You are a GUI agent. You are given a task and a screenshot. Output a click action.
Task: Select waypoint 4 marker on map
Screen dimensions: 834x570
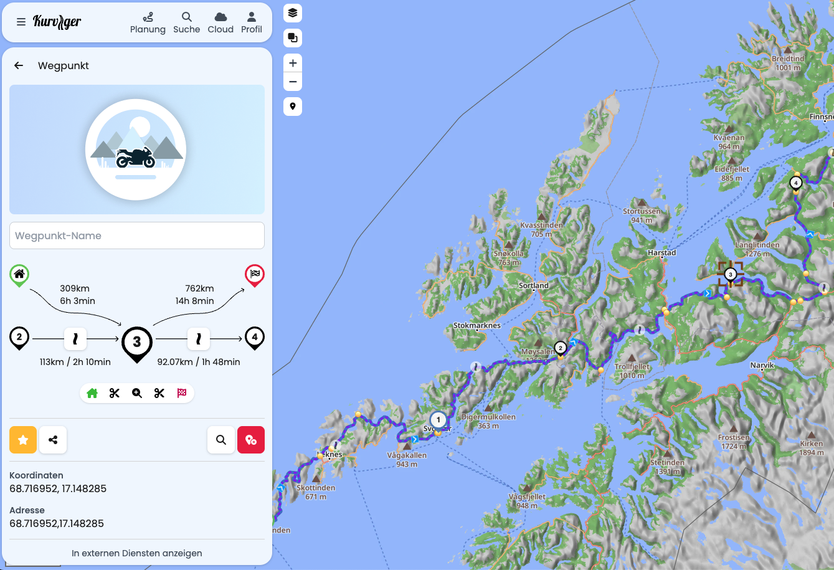[x=795, y=183]
